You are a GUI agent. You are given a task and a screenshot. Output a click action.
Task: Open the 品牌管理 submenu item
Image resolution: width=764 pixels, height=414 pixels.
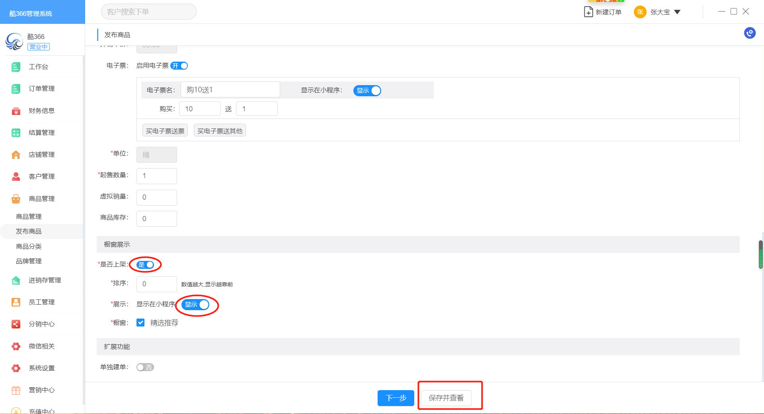[29, 261]
